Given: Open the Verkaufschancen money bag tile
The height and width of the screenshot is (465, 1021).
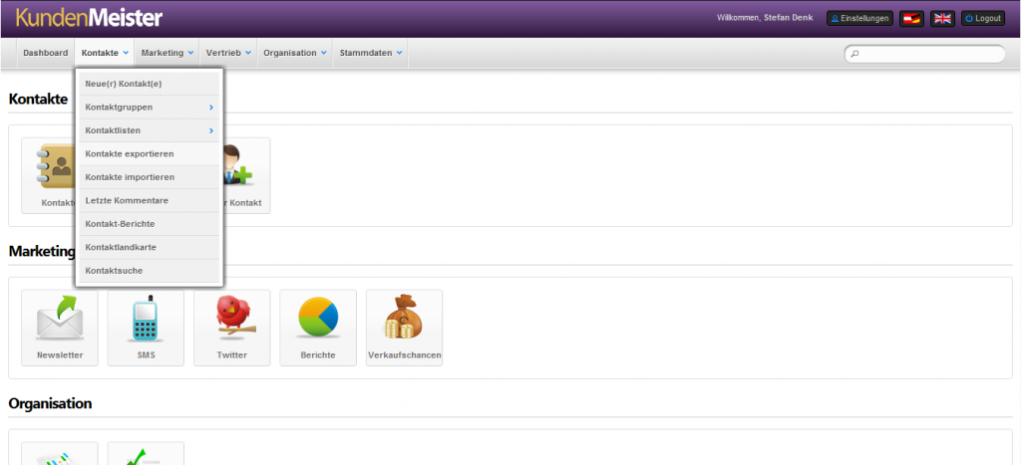Looking at the screenshot, I should click(405, 328).
